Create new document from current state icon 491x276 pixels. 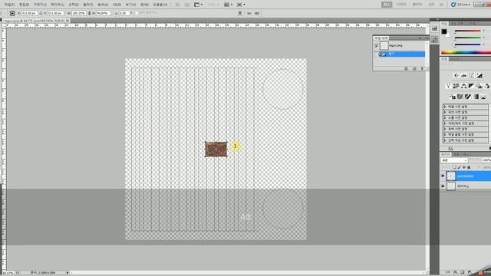click(x=406, y=68)
